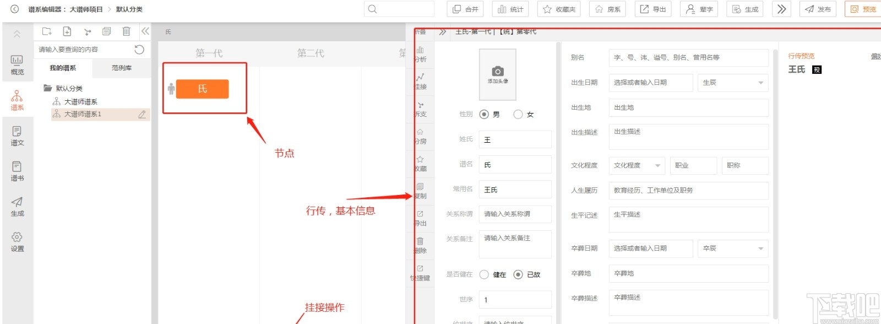Open the 生辰 dropdown
The image size is (881, 324).
point(733,83)
